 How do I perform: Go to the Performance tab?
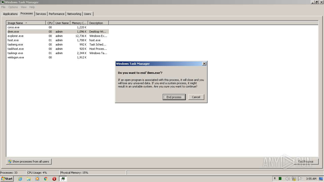tap(57, 14)
